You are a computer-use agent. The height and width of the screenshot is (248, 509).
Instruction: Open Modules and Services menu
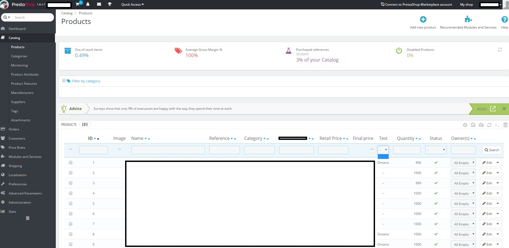click(25, 157)
